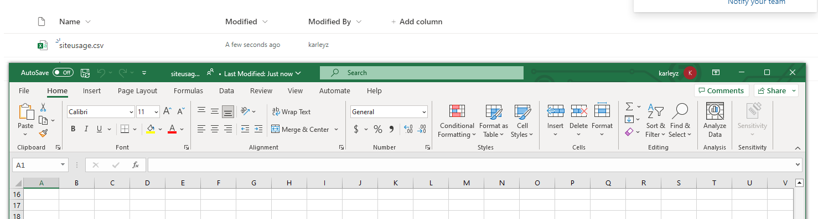Click Align Left icon
Image resolution: width=818 pixels, height=219 pixels.
tap(201, 129)
